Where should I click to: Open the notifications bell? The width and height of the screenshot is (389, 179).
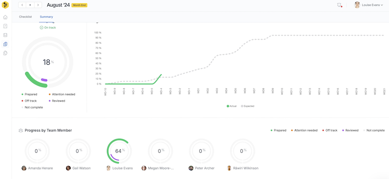tap(339, 5)
